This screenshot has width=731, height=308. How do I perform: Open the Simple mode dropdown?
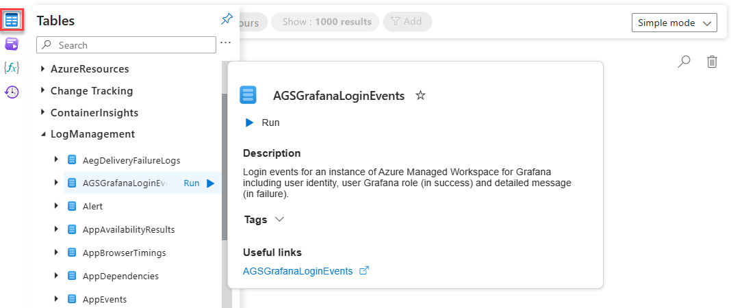(x=674, y=23)
